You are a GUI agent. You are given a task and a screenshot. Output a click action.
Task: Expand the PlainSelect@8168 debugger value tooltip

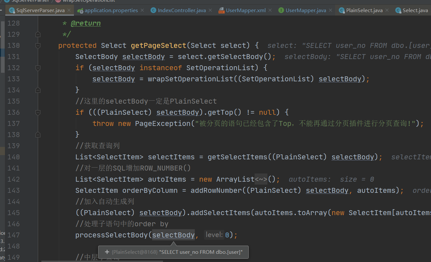[x=107, y=252]
